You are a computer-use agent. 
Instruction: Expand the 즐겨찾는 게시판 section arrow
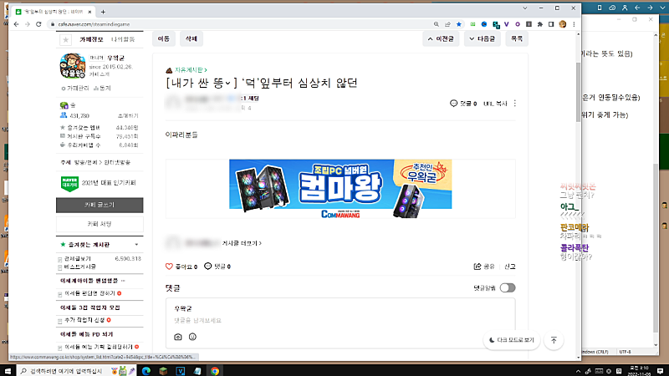tap(136, 245)
